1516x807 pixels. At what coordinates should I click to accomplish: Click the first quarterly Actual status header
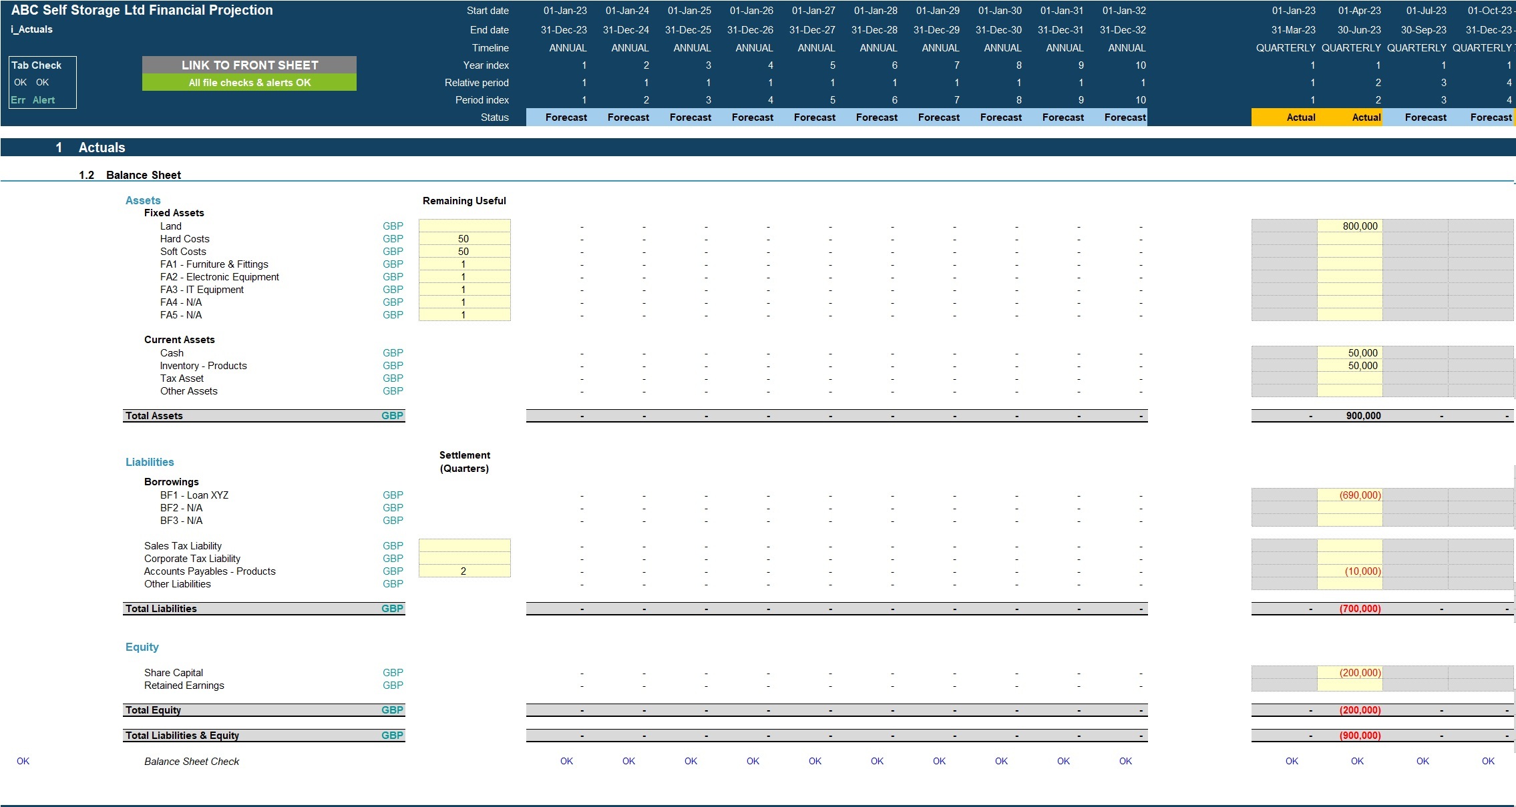tap(1301, 117)
